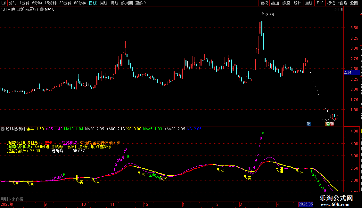
Task: Open the 多股 multi-stock view
Action: (286, 3)
